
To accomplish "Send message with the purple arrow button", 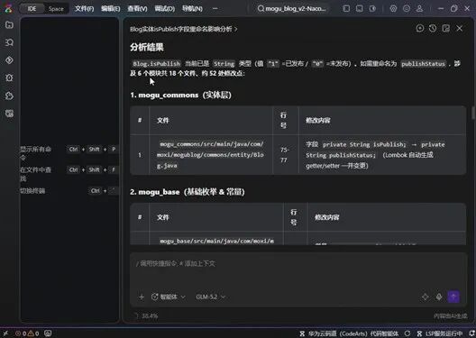I will tap(453, 297).
